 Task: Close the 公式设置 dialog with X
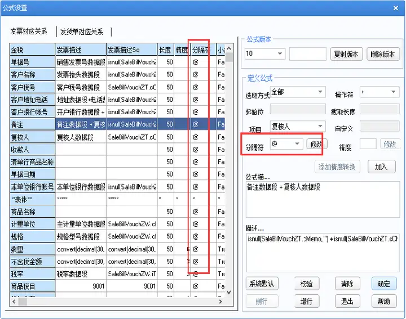point(396,8)
